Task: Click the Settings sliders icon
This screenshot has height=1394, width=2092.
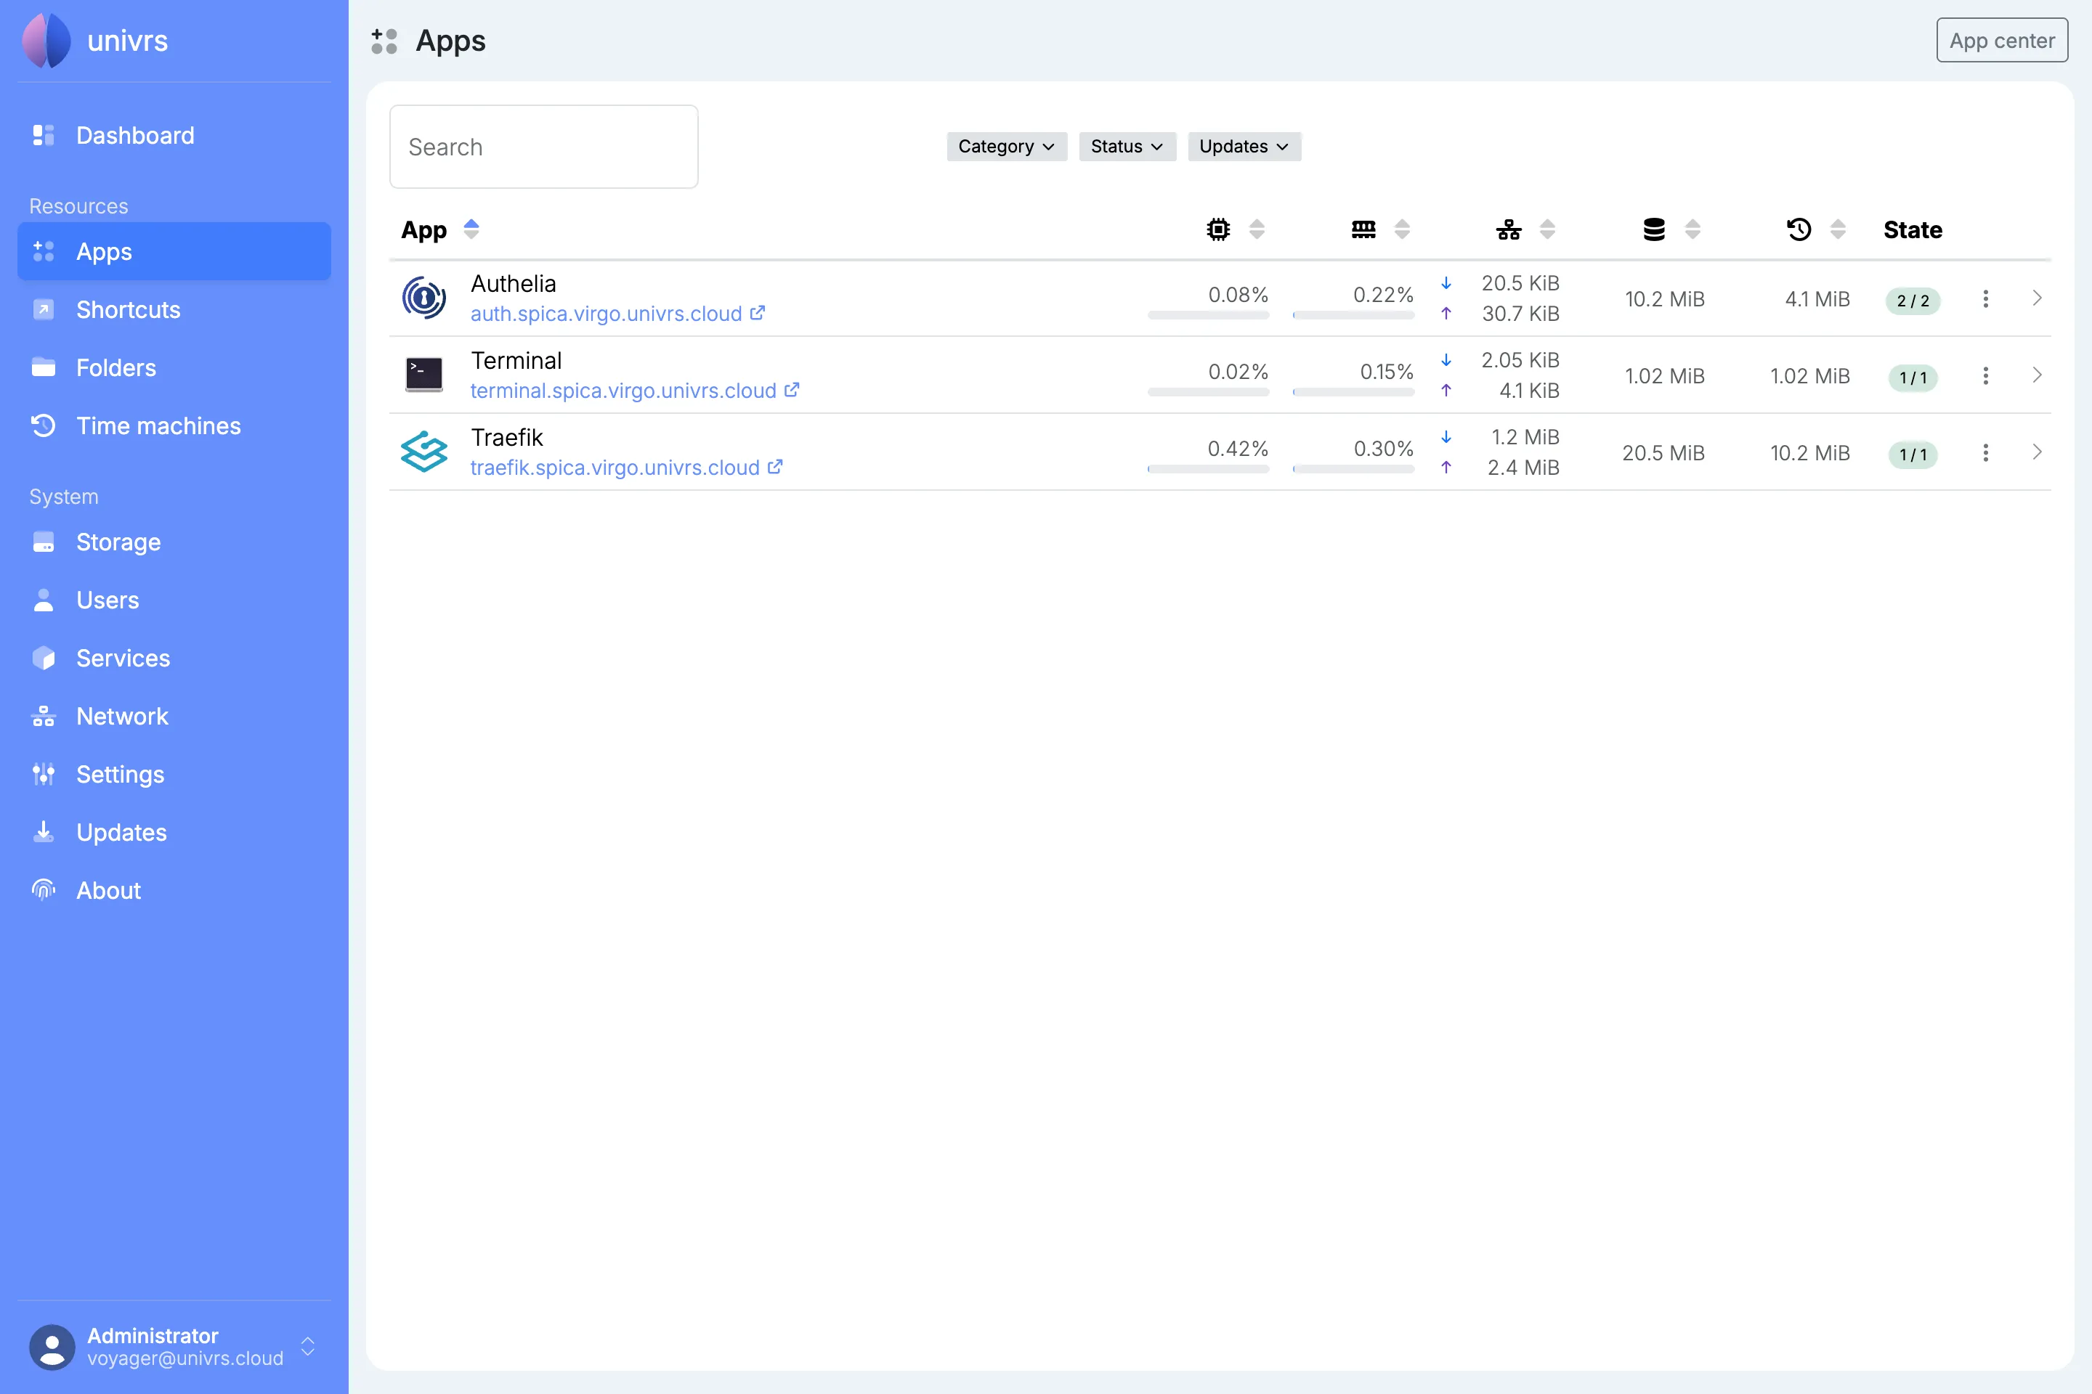Action: tap(44, 775)
